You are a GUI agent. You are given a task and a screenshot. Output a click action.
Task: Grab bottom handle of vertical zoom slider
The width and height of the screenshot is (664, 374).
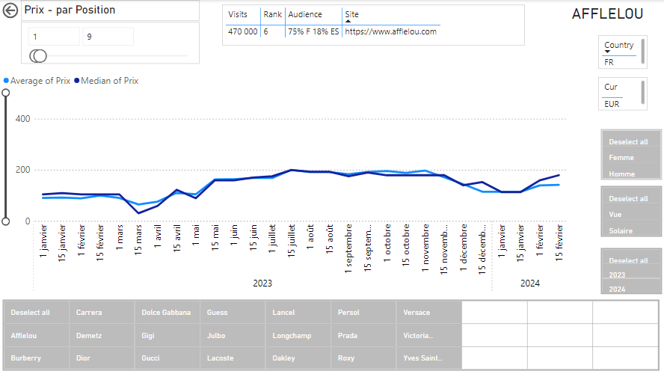(x=6, y=221)
